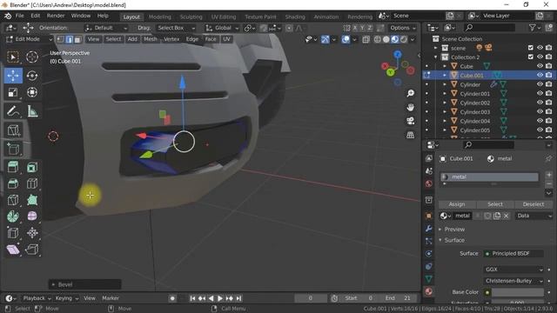Select the Knife tool
The width and height of the screenshot is (557, 313).
pyautogui.click(x=13, y=200)
